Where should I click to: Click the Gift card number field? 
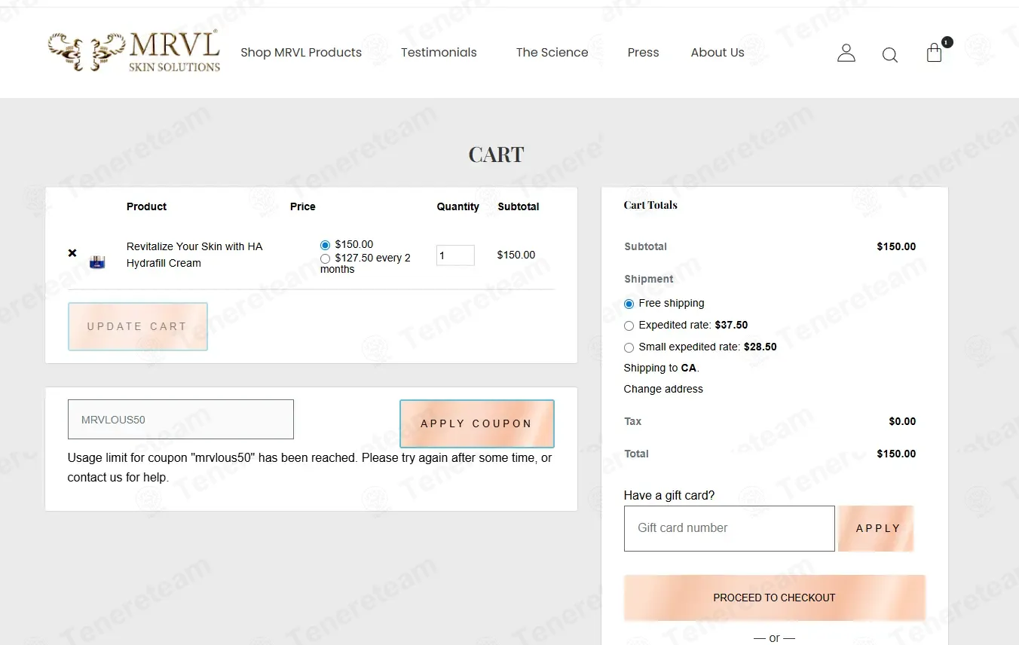(x=730, y=528)
